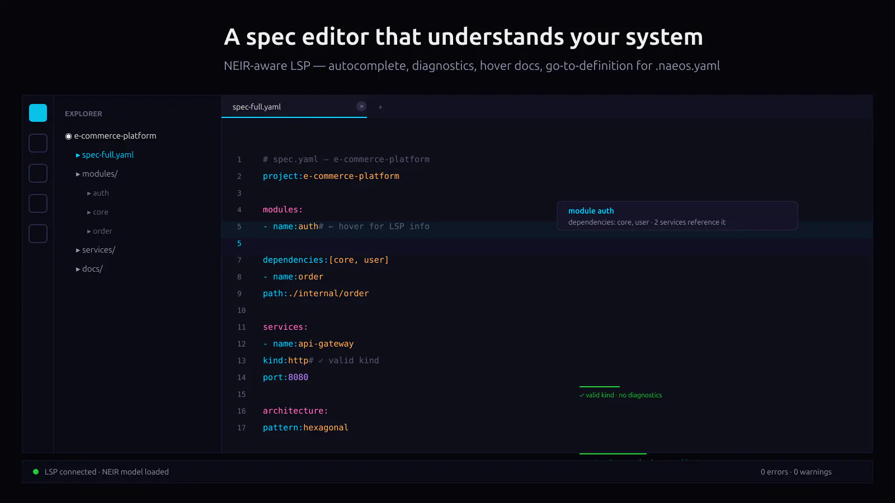Close the spec-full.yaml tab

(361, 106)
